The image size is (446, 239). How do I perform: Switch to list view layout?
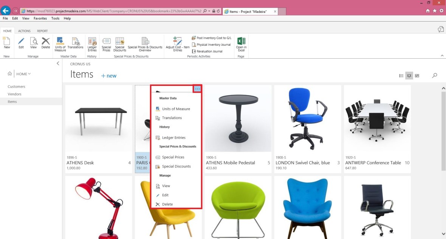point(401,76)
